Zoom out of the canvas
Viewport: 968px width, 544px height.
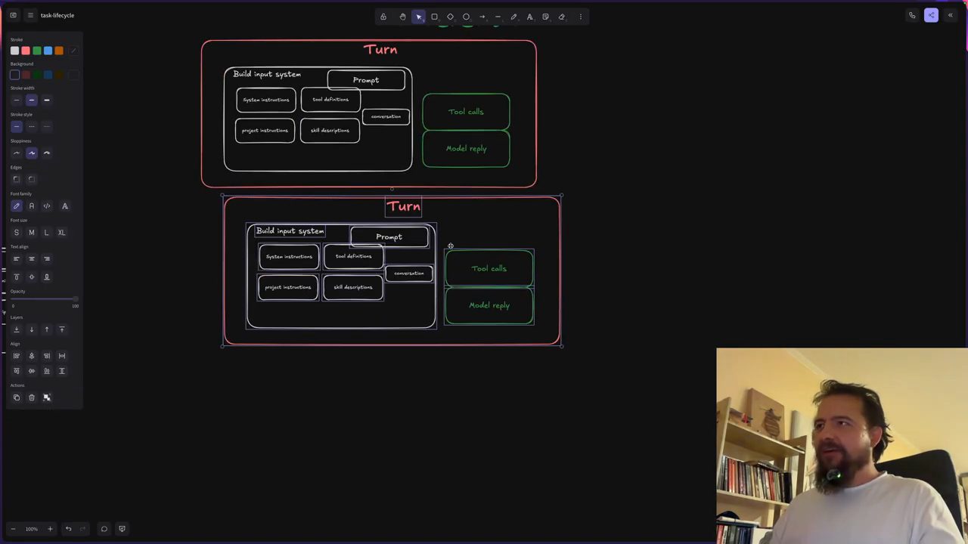[13, 529]
